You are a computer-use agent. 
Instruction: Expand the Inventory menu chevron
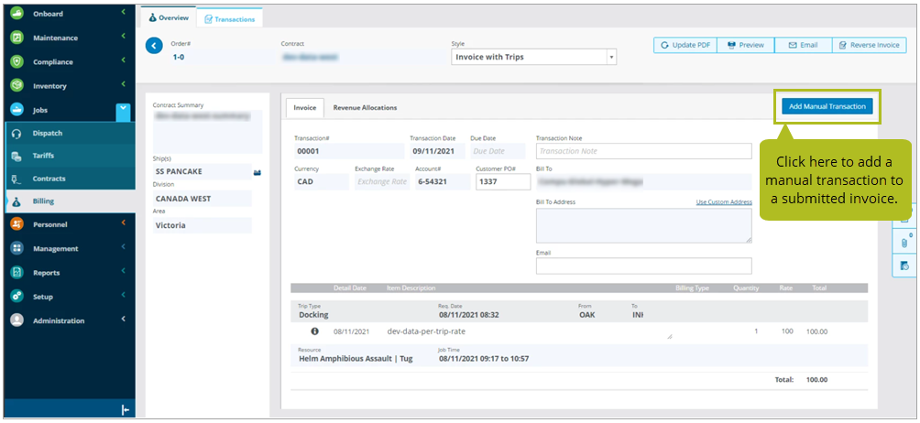point(124,85)
